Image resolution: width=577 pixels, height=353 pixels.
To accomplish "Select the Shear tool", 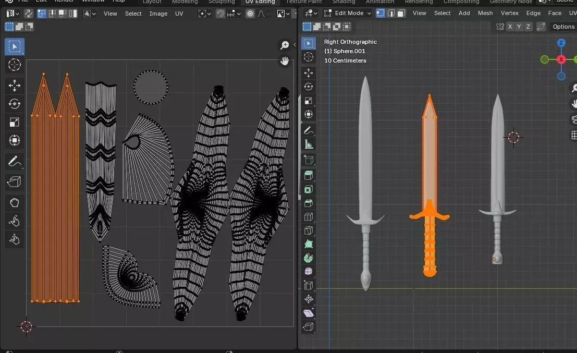I will (309, 313).
